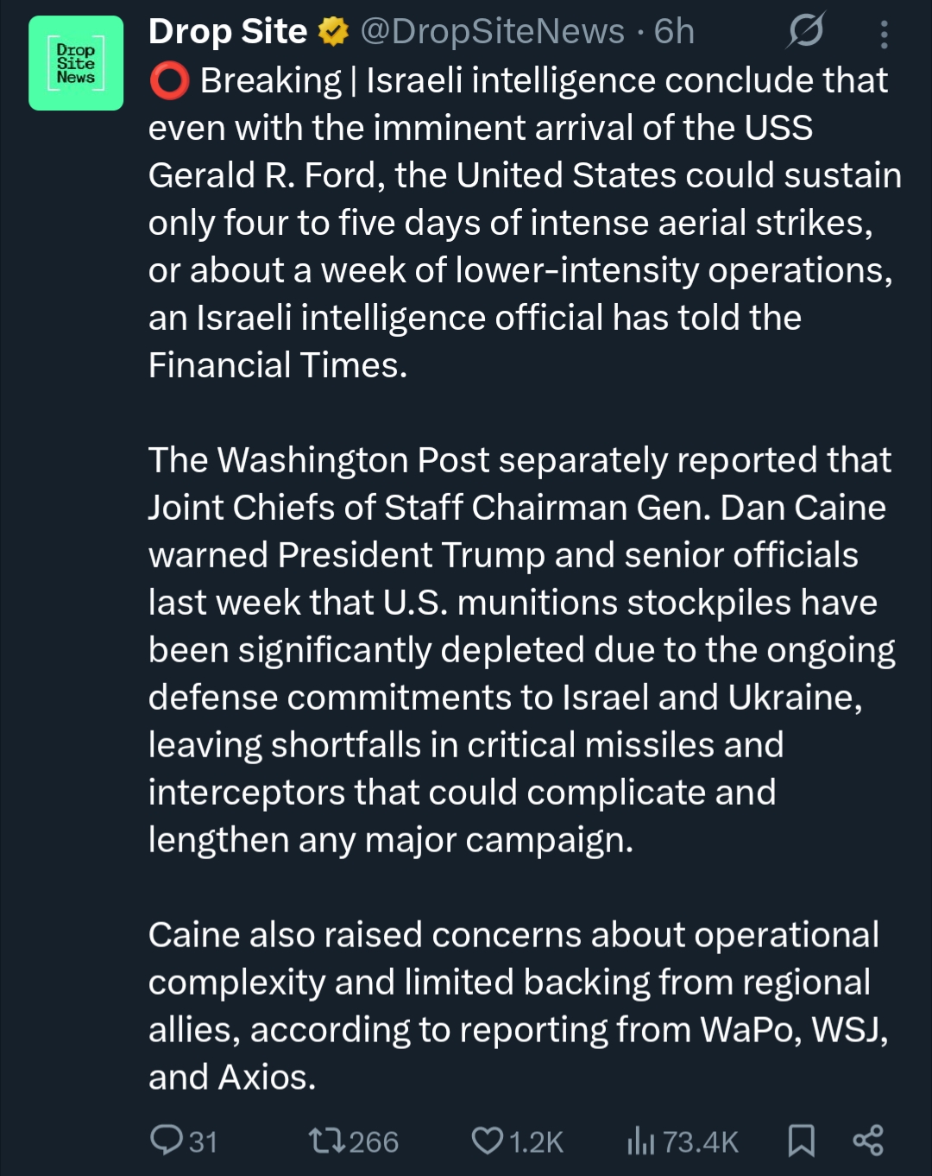Open the three-dot more options menu

(x=884, y=34)
